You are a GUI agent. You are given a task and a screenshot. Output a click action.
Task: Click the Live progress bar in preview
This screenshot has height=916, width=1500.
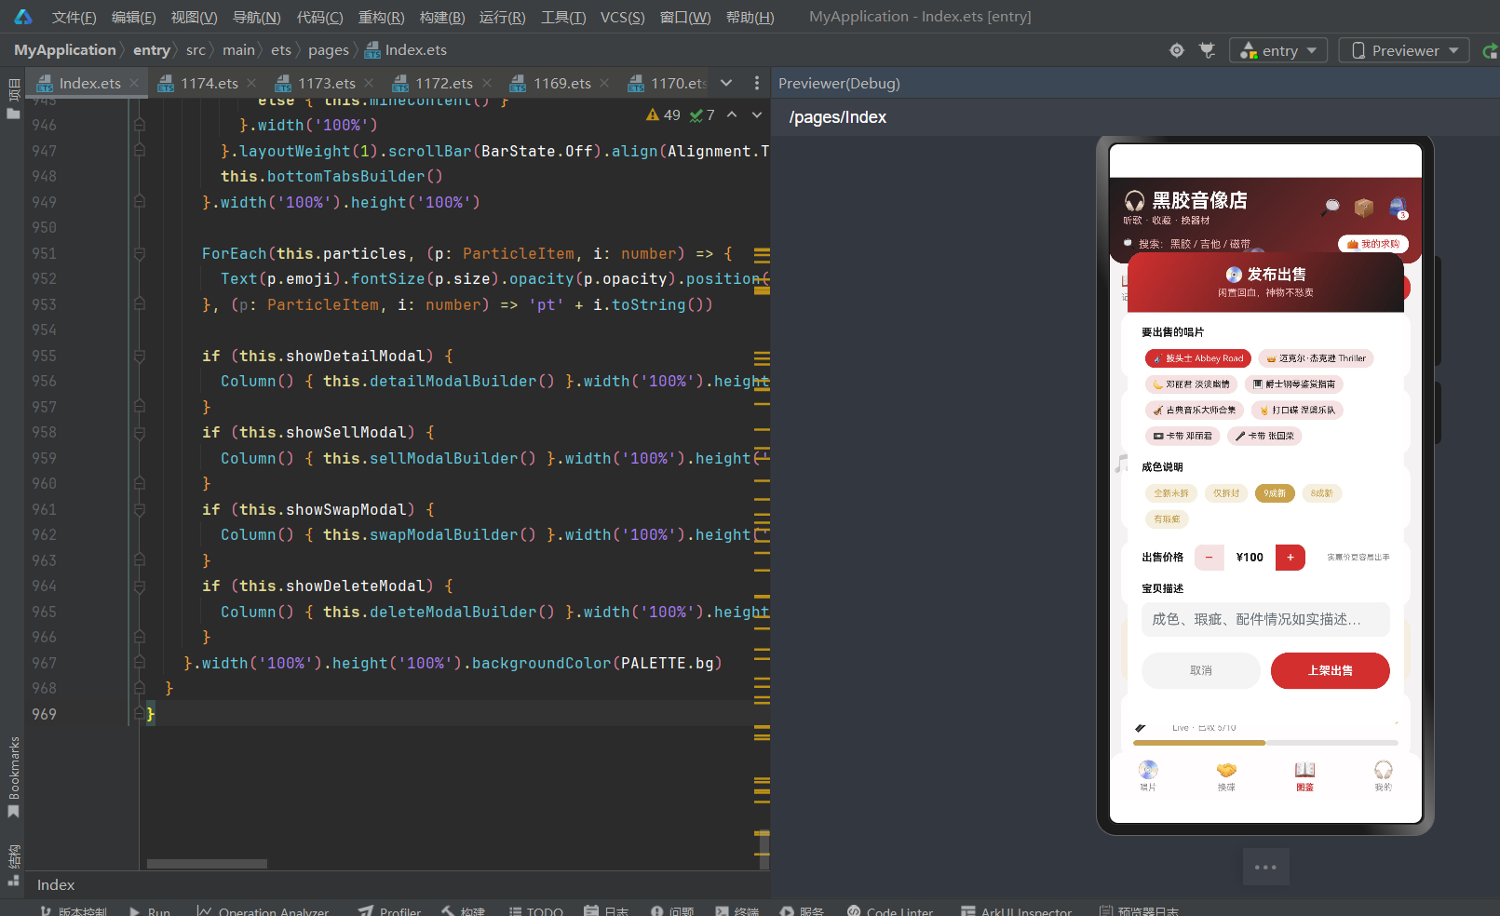(x=1265, y=743)
